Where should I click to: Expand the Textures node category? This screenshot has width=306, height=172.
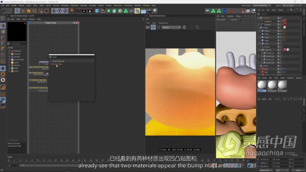9,54
